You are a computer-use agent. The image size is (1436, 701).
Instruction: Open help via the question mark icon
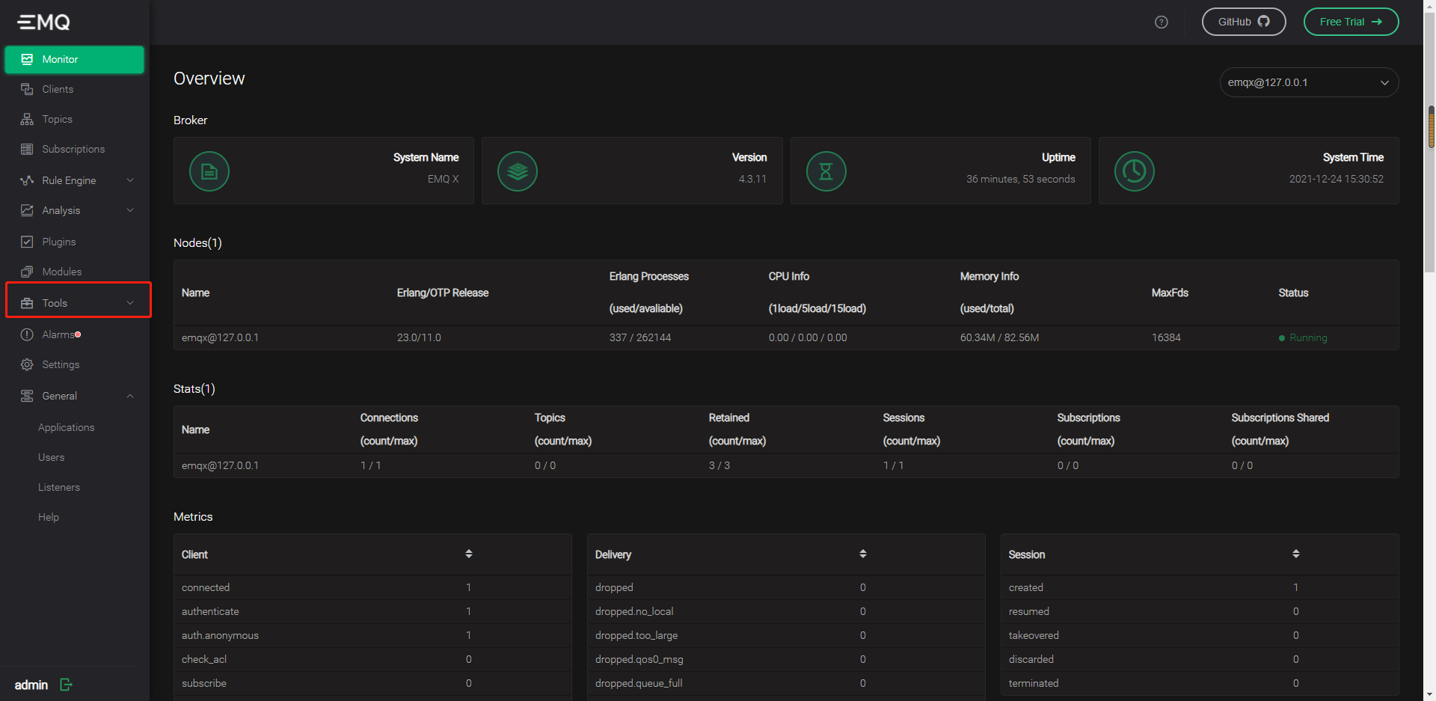[1162, 22]
